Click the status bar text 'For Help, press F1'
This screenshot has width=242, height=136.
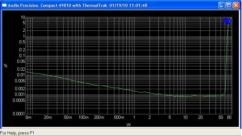coord(17,133)
